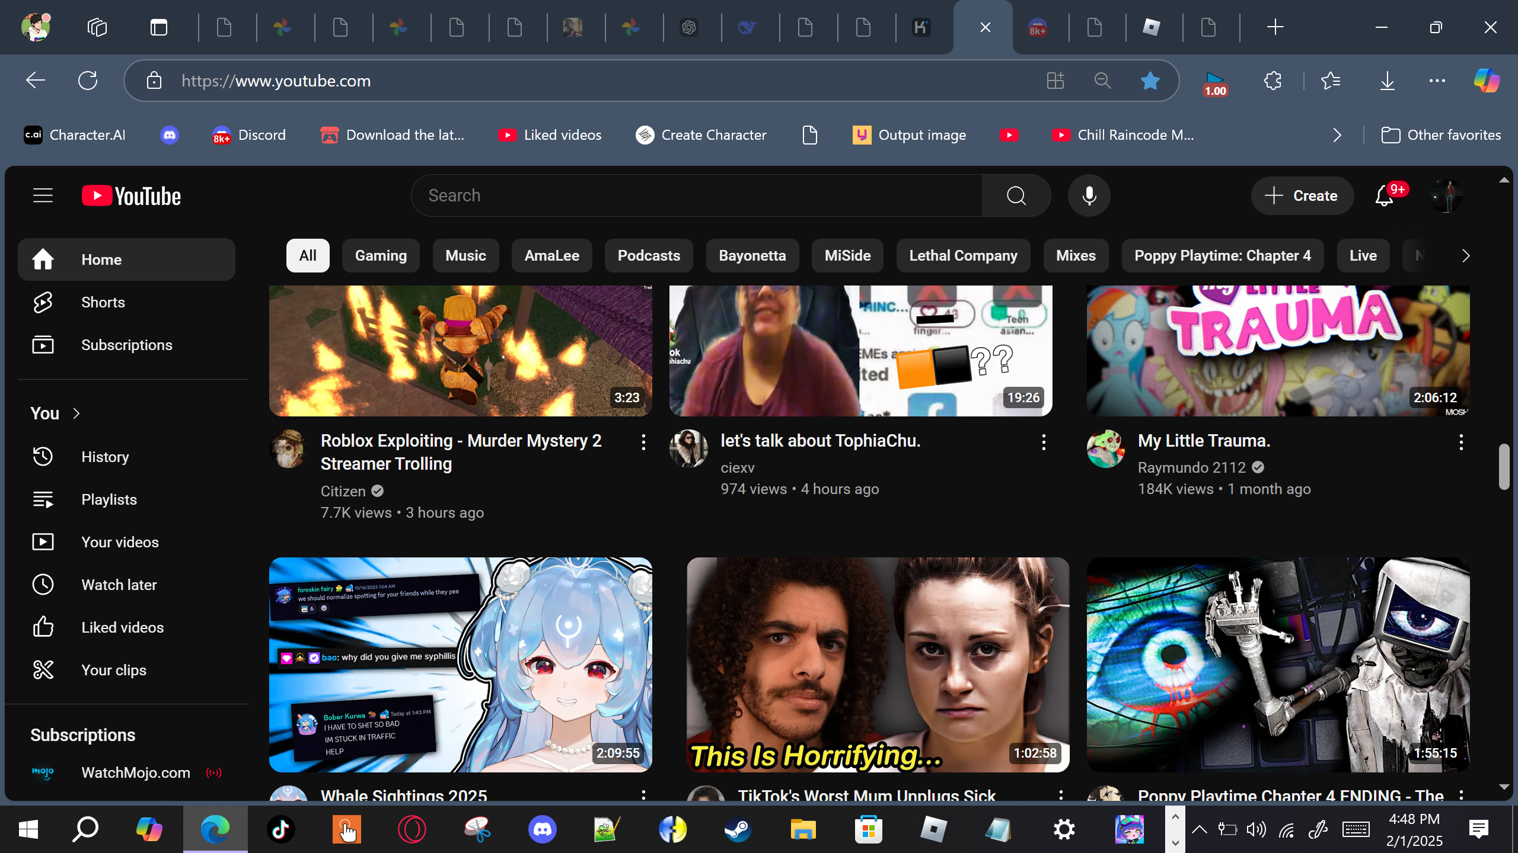
Task: Click the Create button
Action: (x=1302, y=195)
